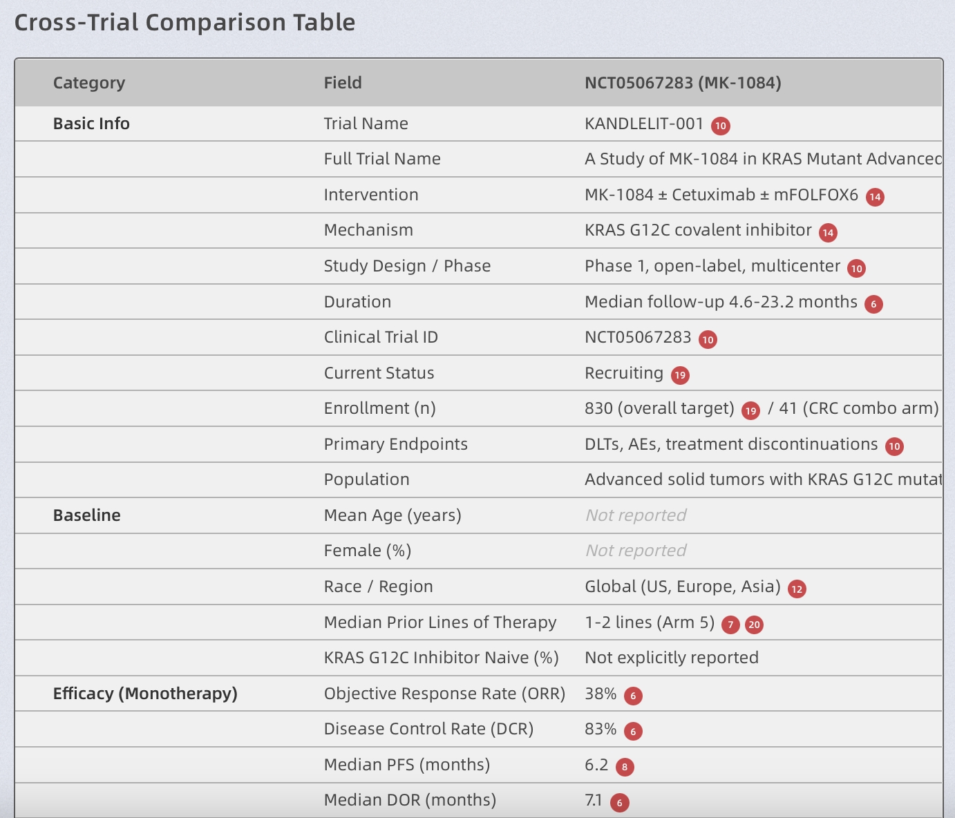Open citation 20 in Median Prior Lines row
The image size is (955, 818).
tap(754, 625)
